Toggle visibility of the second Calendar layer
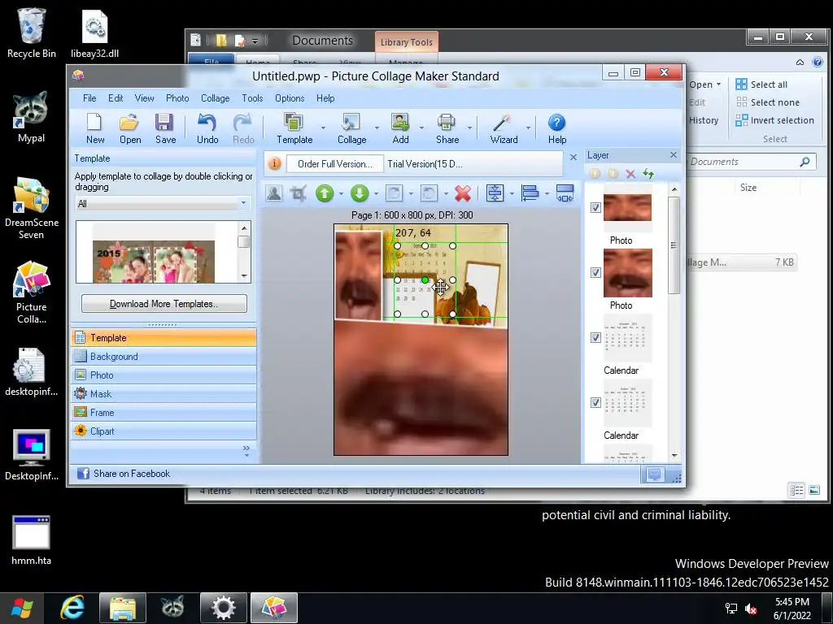This screenshot has height=624, width=833. pos(595,403)
